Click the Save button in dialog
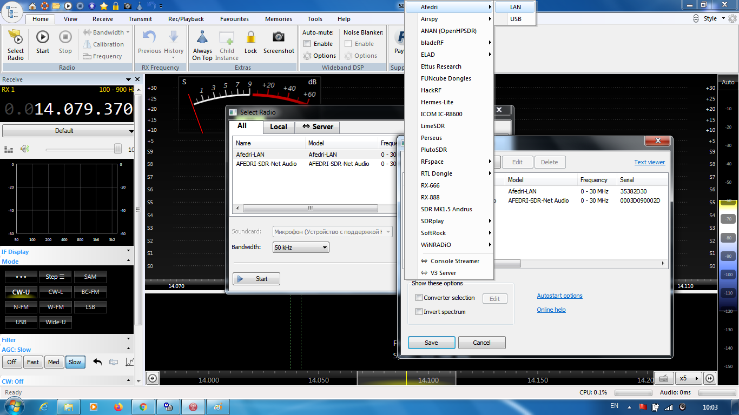739x415 pixels. coord(431,343)
